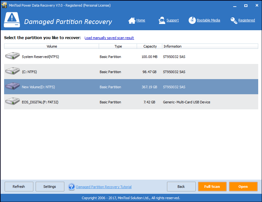262x202 pixels.
Task: Maximize the MiniTool window
Action: (246, 5)
